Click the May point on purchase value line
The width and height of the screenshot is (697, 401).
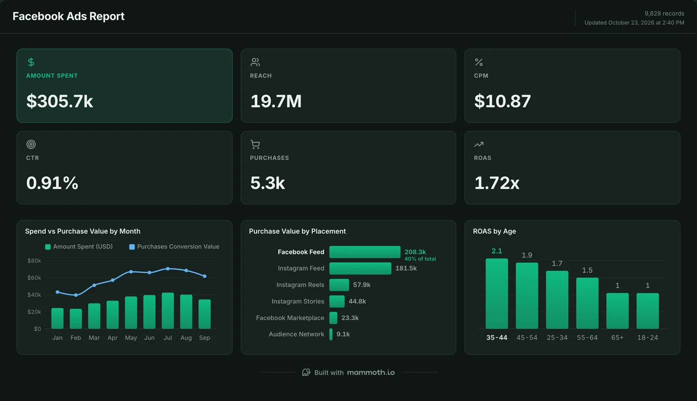131,272
